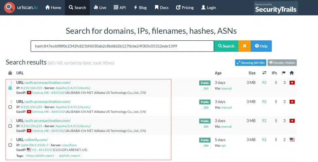Open the API page

(x=120, y=8)
